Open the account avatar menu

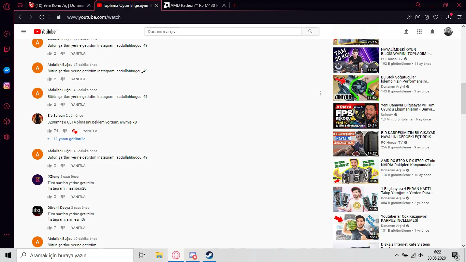click(448, 31)
